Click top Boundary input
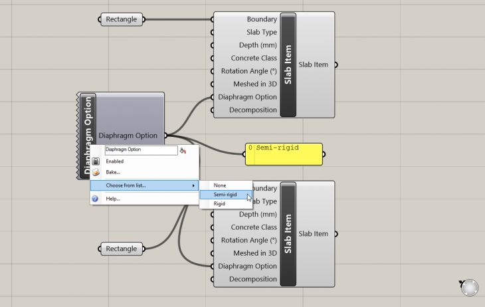This screenshot has width=485, height=307. (262, 19)
